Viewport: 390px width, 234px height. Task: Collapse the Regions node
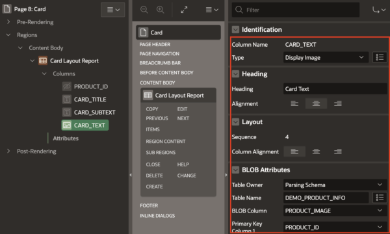click(x=8, y=35)
